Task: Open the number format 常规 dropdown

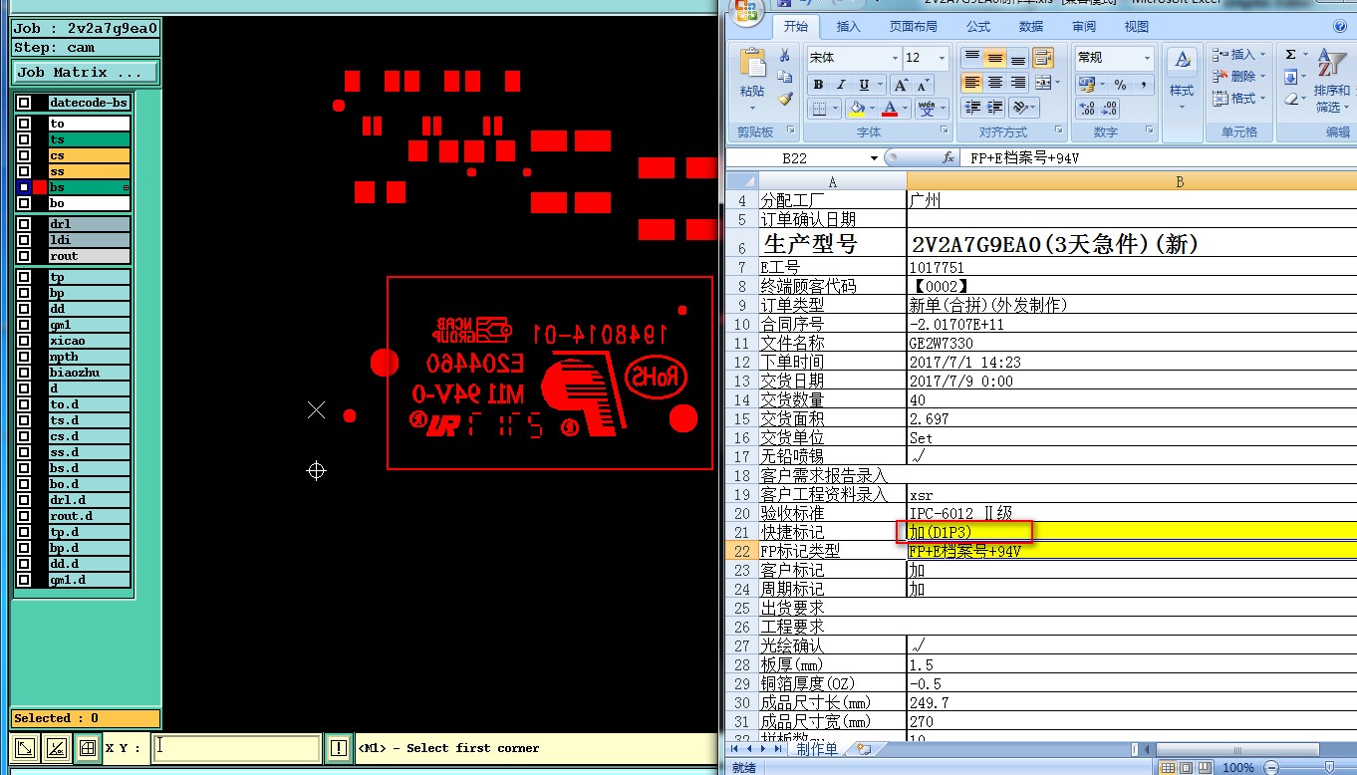Action: coord(1147,58)
